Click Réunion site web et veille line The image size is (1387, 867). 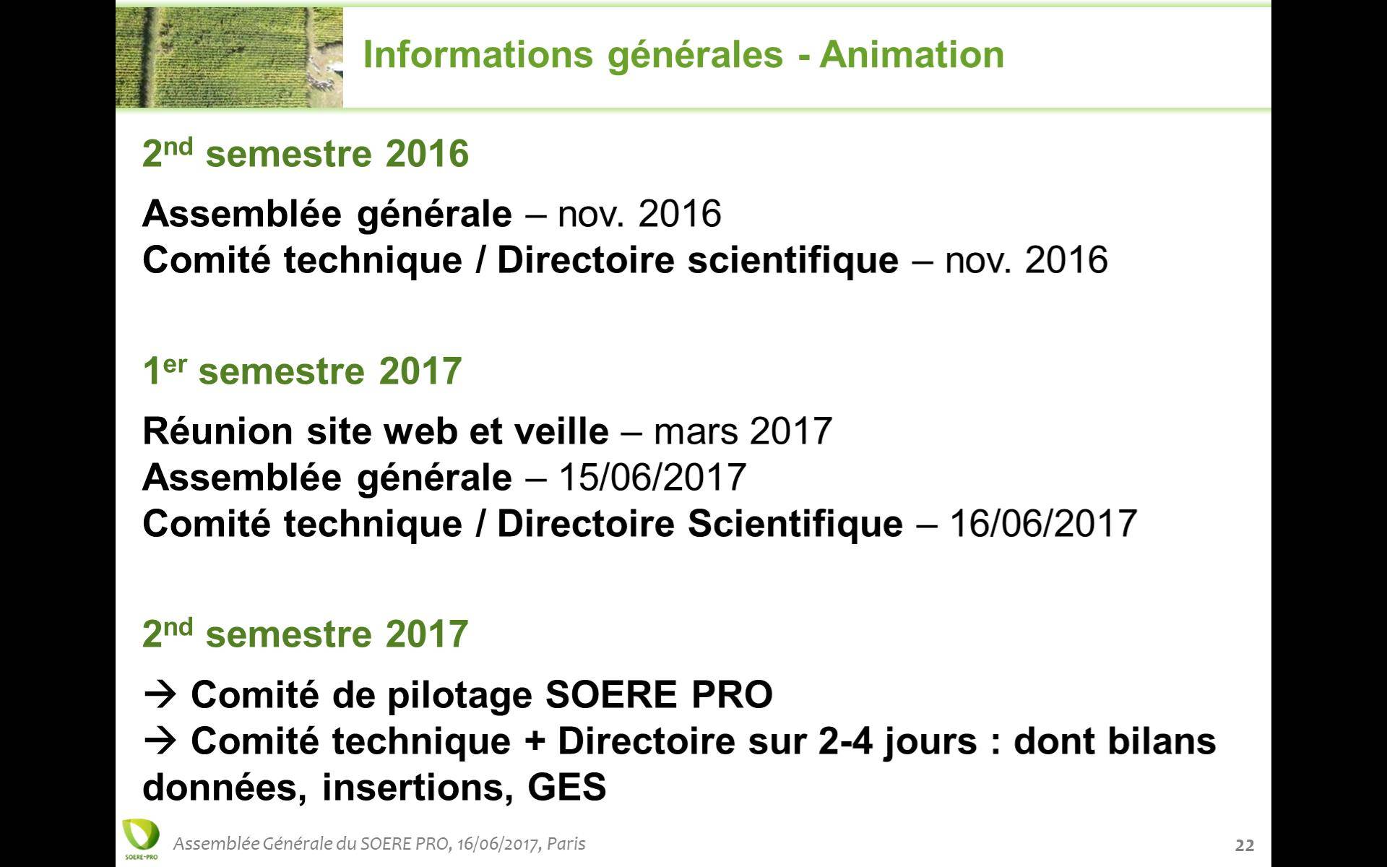coord(488,431)
